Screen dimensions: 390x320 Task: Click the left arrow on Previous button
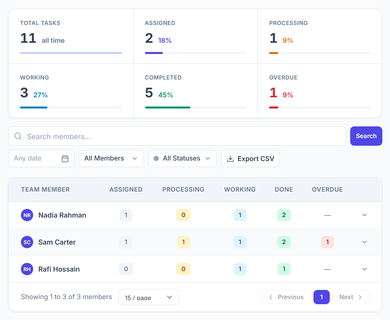point(271,297)
